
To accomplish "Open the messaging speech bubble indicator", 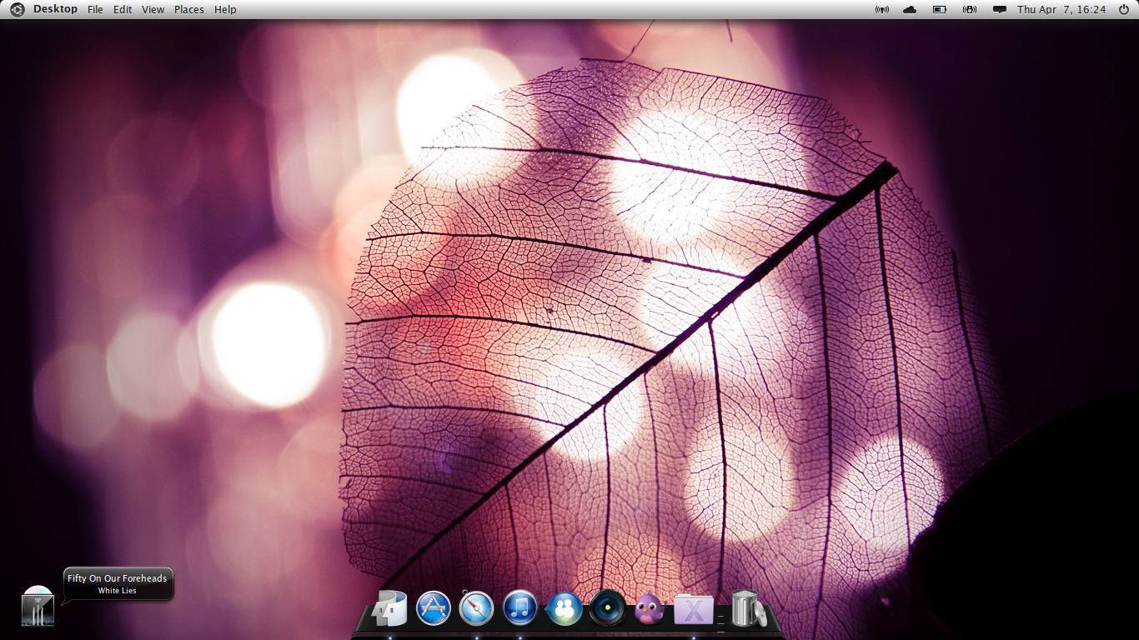I will point(1000,9).
